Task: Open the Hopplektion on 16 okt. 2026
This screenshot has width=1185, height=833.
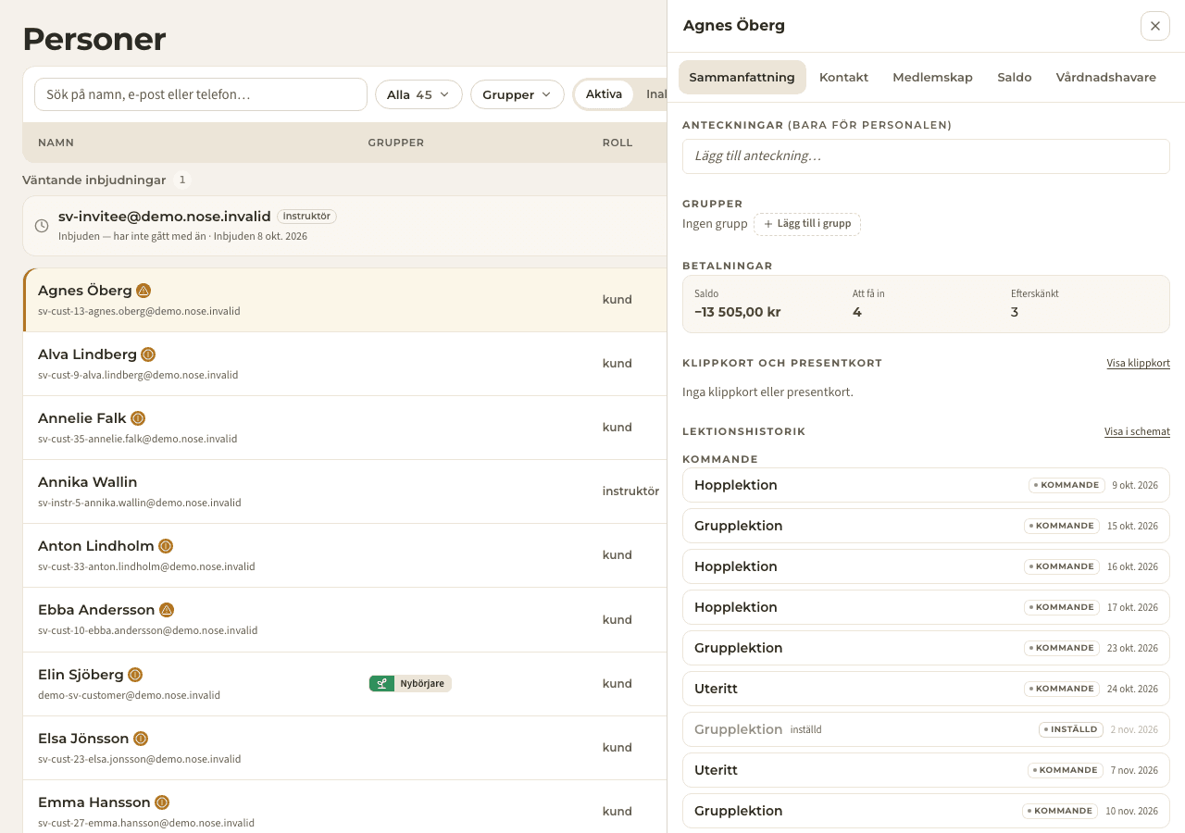Action: (926, 566)
